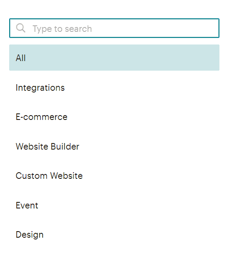
Task: Select the highlighted All category
Action: point(114,58)
